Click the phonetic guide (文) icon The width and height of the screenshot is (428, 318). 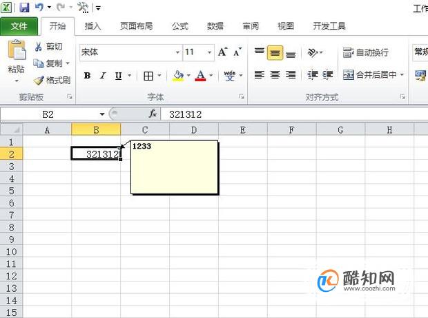[x=230, y=76]
